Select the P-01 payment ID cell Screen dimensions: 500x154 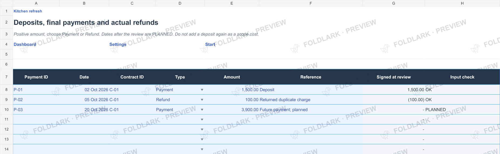click(36, 90)
